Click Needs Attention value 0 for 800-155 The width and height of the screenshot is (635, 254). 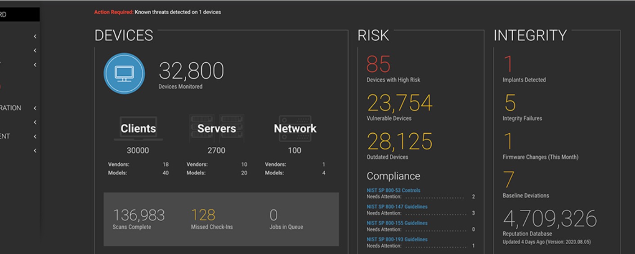[x=474, y=229]
